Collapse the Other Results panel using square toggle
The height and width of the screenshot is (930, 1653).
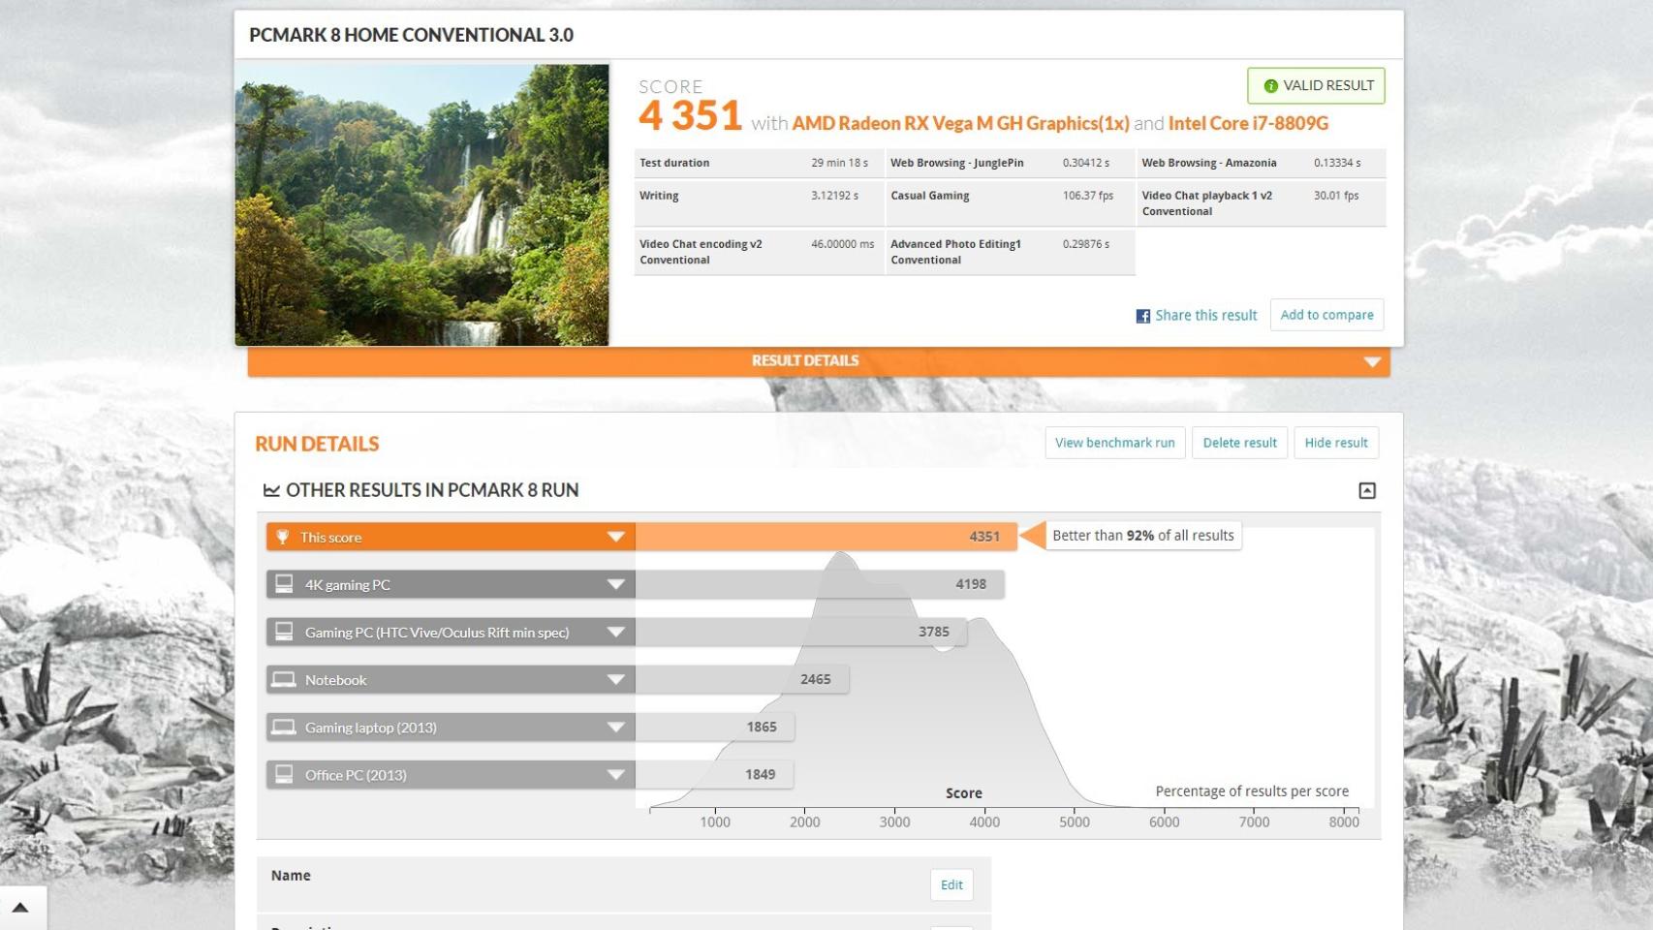(1366, 490)
